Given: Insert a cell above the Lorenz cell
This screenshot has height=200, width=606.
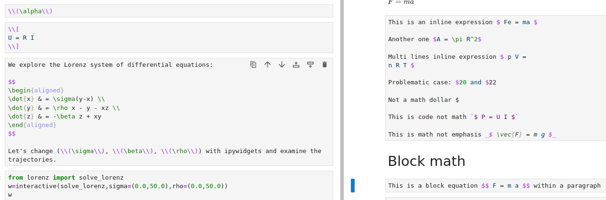Looking at the screenshot, I should coord(296,64).
